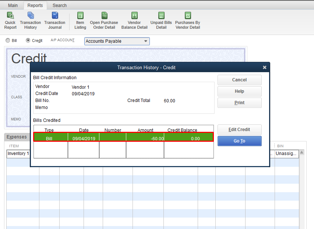Open the Quick Report tool

click(10, 20)
